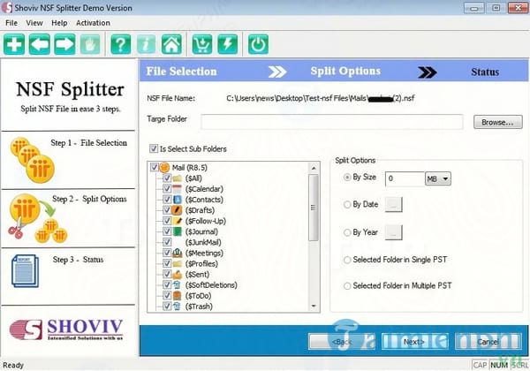The height and width of the screenshot is (371, 530).
Task: Open the By Year picker button
Action: point(393,232)
